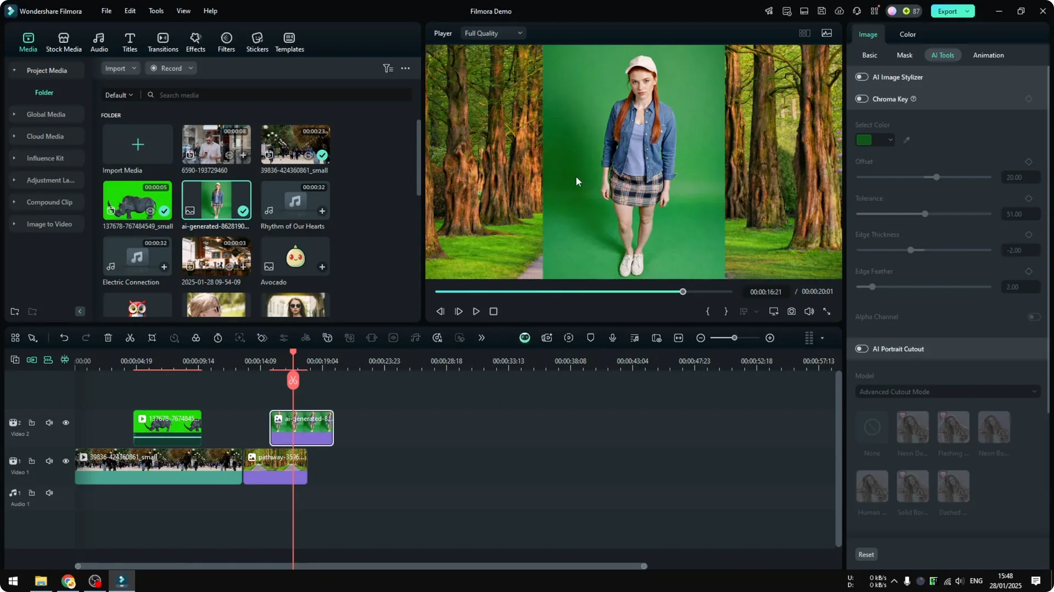Screen dimensions: 1054x592
Task: Hide the Video 2 track with its eye toggle
Action: click(x=66, y=423)
